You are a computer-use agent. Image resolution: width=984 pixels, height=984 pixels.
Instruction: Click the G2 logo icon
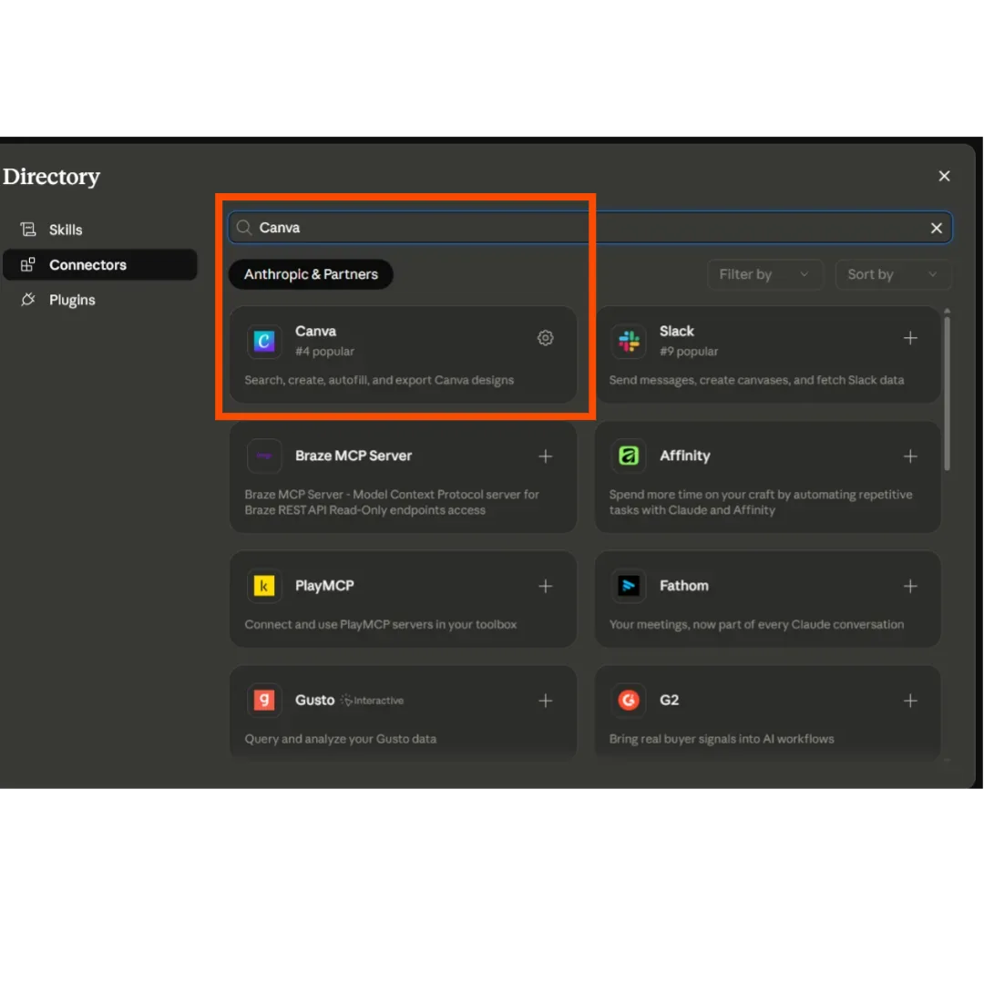(x=628, y=700)
